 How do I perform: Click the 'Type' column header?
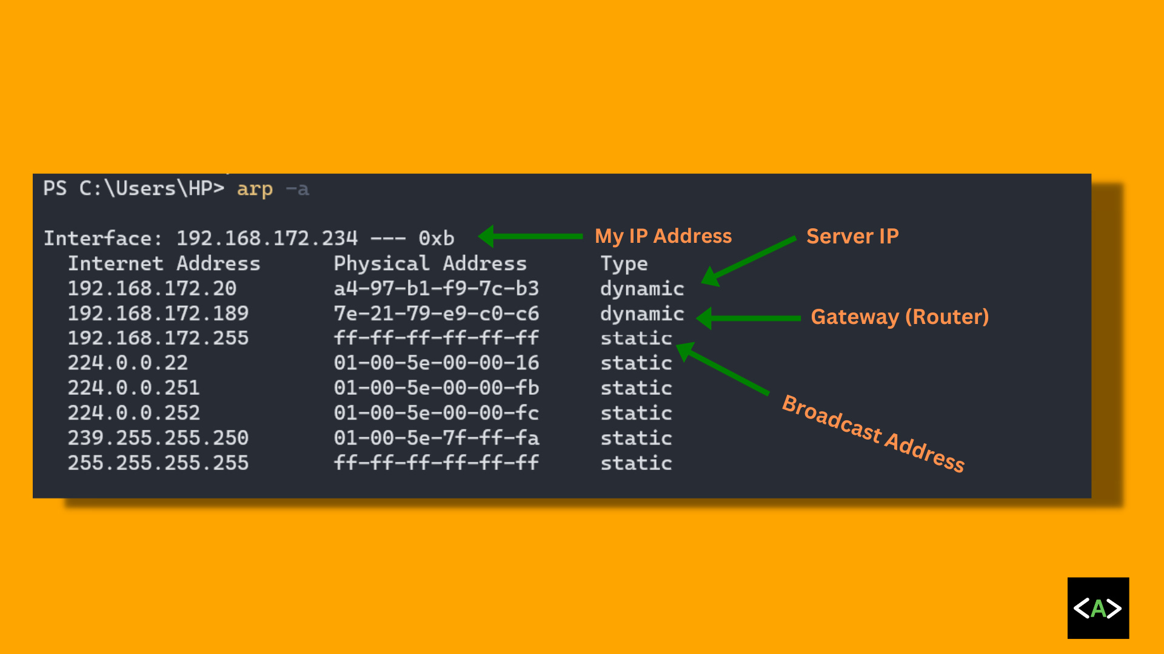click(x=624, y=263)
